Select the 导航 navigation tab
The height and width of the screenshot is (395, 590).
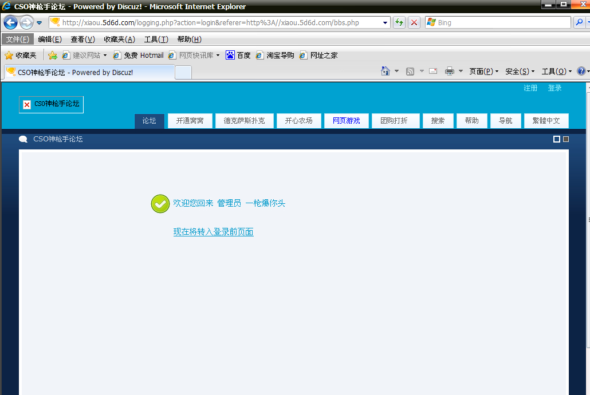click(x=506, y=121)
